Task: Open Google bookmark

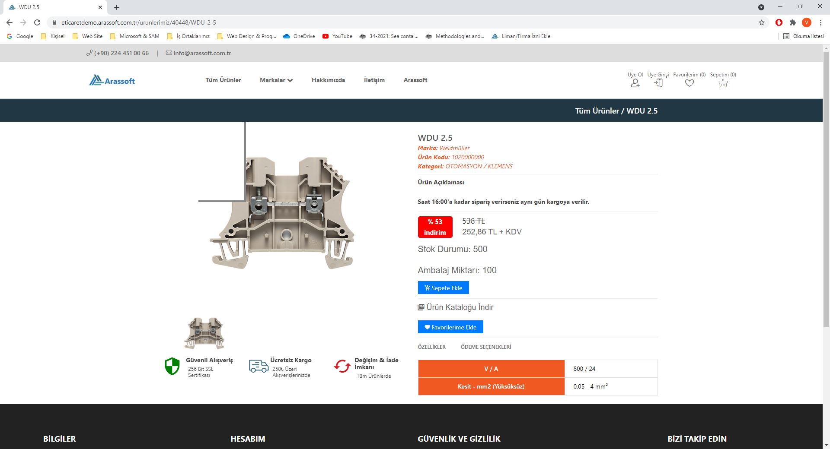Action: click(x=20, y=36)
